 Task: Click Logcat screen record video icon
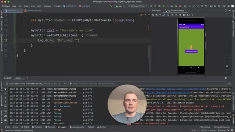[6, 120]
